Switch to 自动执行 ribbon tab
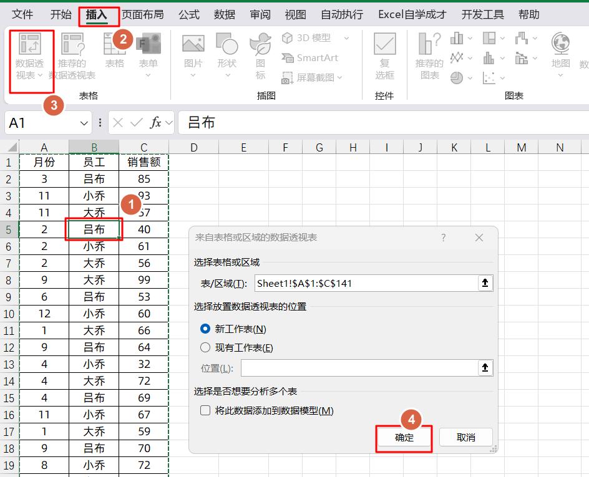The image size is (589, 477). tap(342, 14)
